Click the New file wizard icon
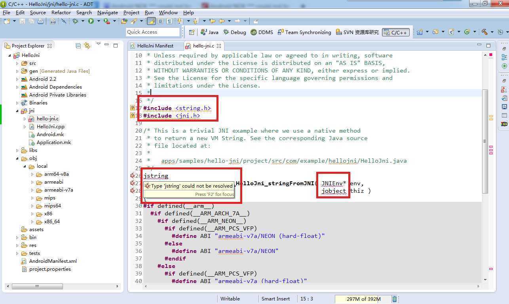Viewport: 509px width, 304px height. point(7,21)
